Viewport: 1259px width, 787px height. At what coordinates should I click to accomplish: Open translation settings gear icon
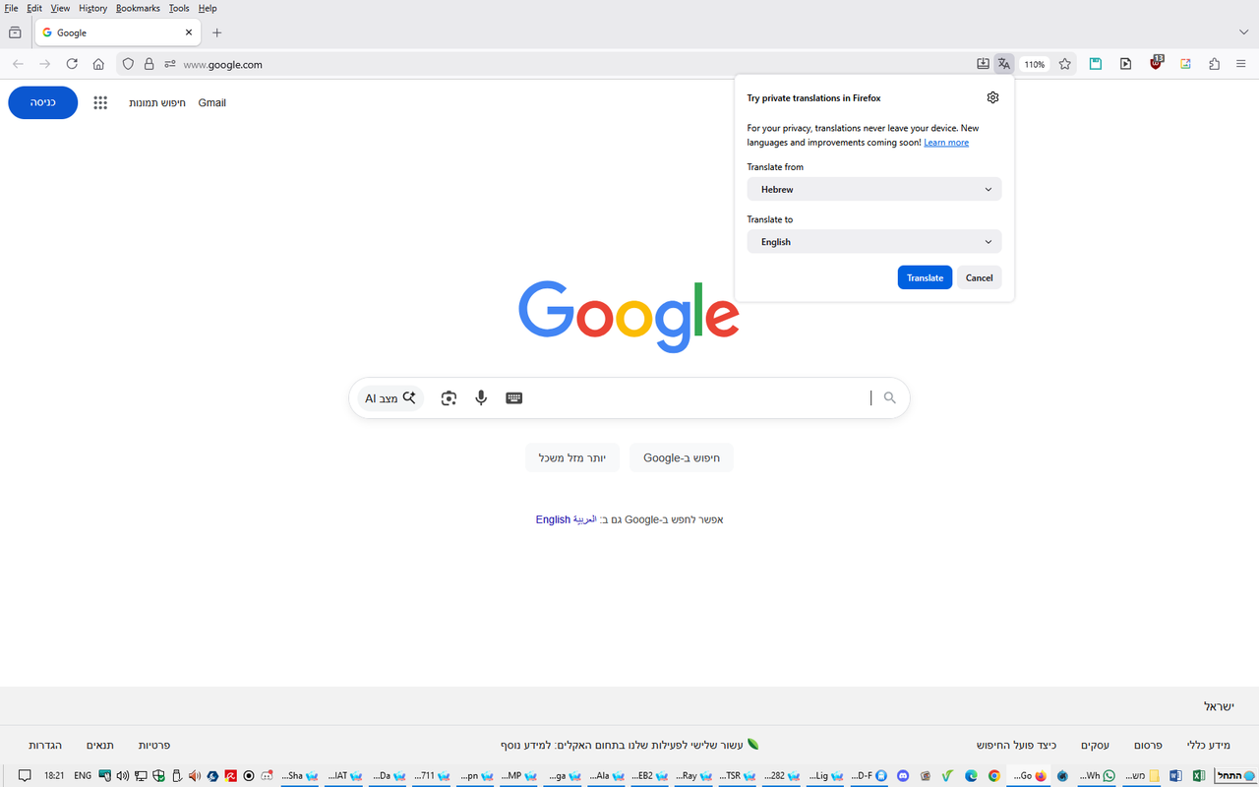pos(992,97)
